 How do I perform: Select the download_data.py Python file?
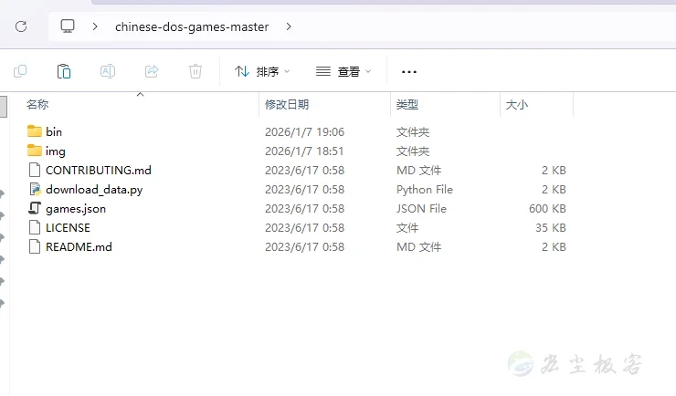[x=93, y=190]
